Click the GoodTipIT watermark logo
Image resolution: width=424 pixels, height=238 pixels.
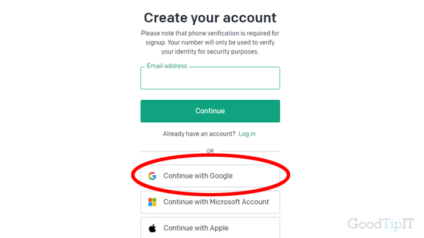click(381, 223)
